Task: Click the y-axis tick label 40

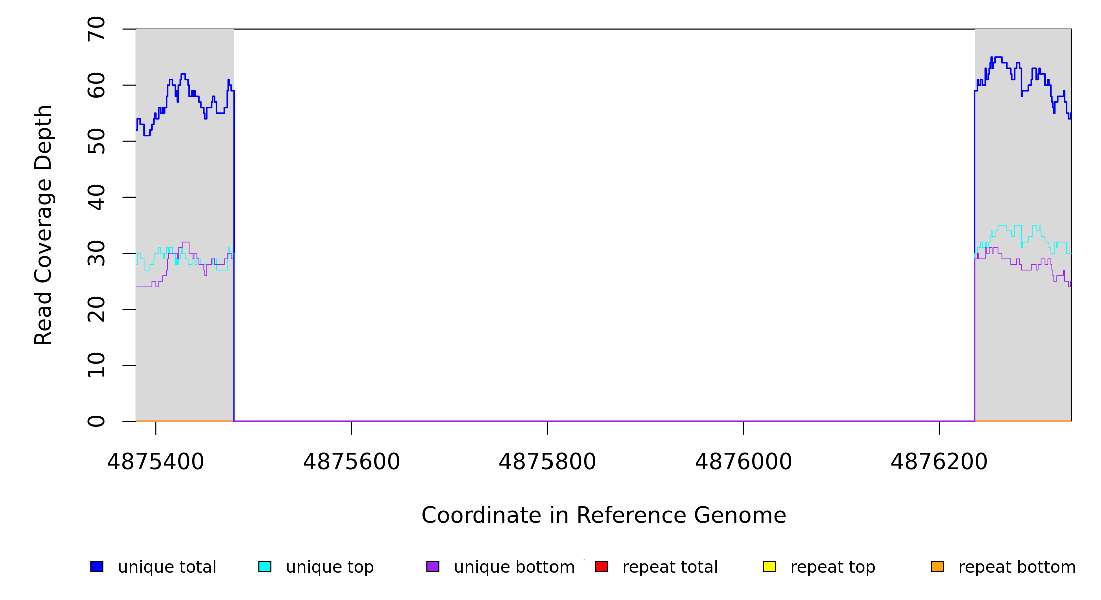Action: pyautogui.click(x=96, y=197)
